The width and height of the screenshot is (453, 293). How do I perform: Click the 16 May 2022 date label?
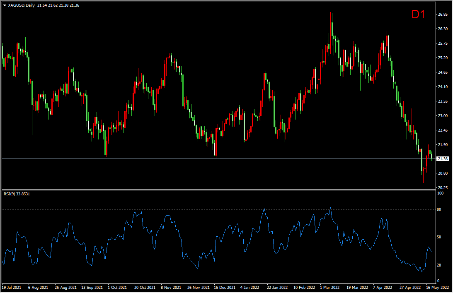coord(437,288)
